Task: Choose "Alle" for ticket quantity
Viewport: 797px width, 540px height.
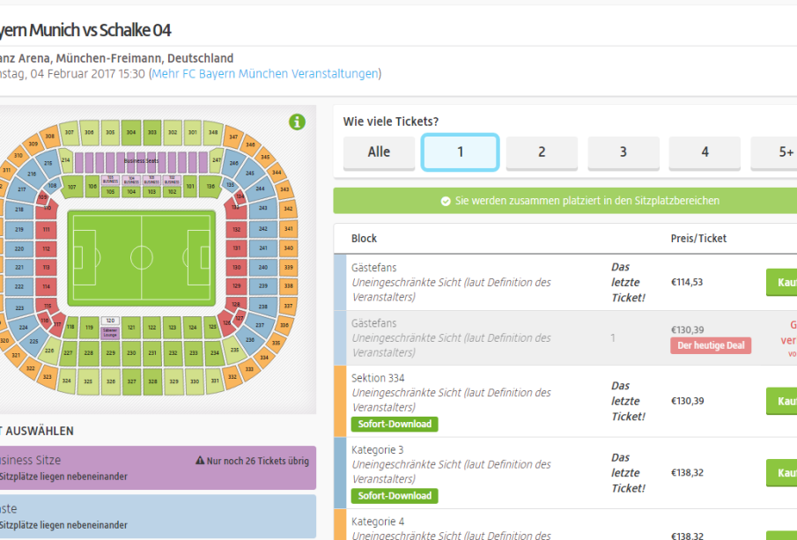Action: coord(379,152)
